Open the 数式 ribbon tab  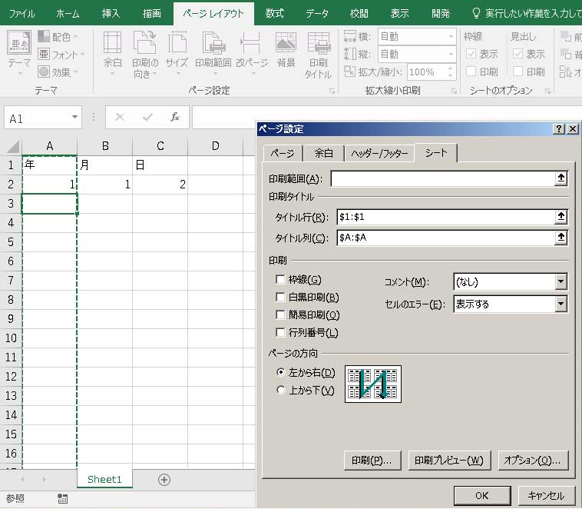[x=274, y=13]
